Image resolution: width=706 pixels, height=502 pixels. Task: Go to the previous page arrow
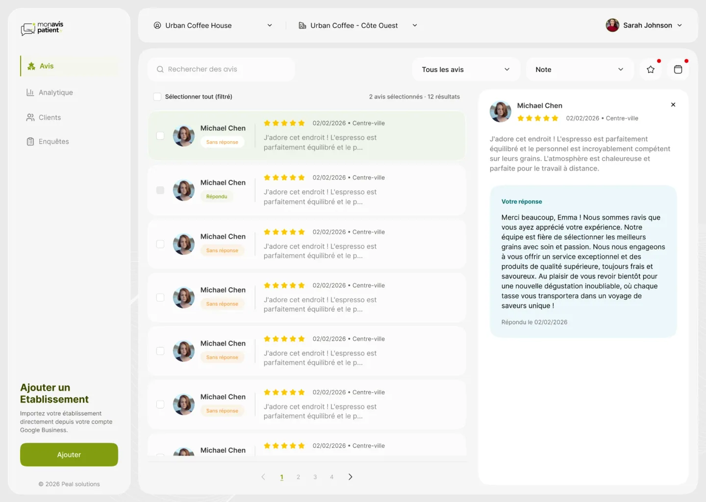coord(263,477)
